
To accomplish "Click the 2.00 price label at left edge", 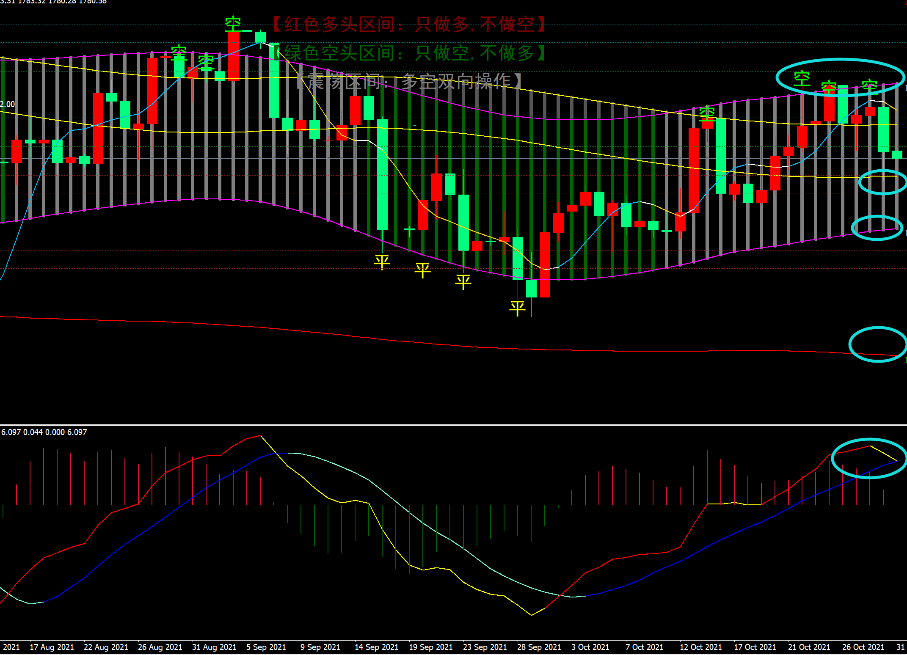I will coord(7,104).
